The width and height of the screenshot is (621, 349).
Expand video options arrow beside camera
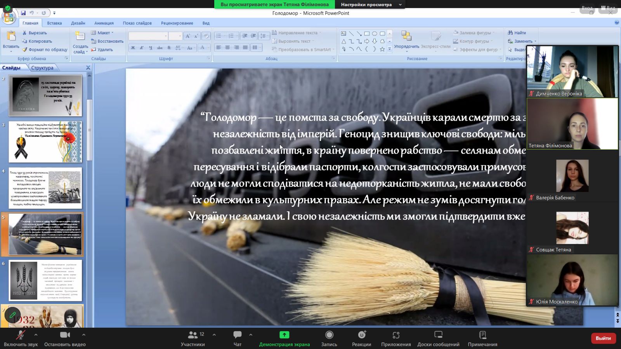tap(83, 334)
